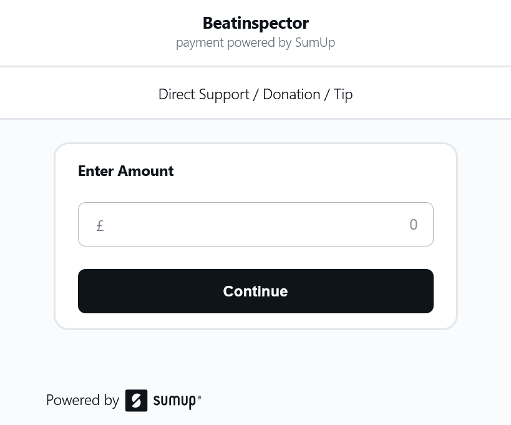
Task: Click the black Continue button
Action: pos(255,291)
